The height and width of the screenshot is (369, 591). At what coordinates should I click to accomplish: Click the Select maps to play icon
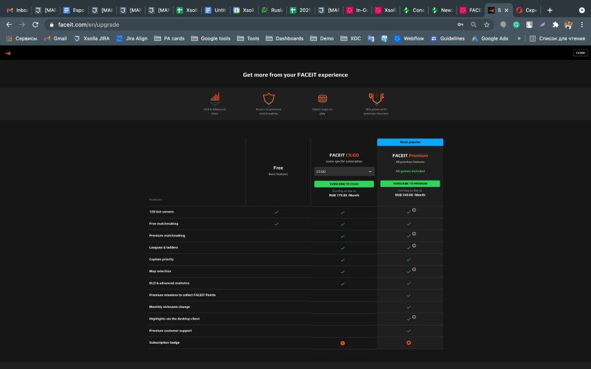click(322, 98)
